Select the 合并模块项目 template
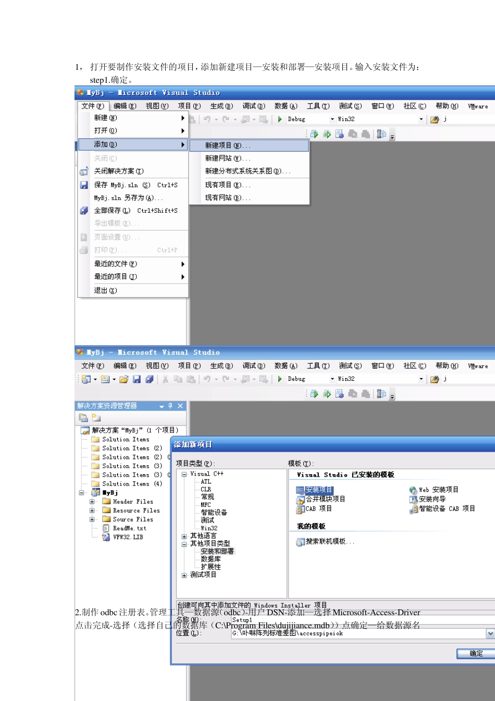Screen dimensions: 495x701 coord(321,499)
